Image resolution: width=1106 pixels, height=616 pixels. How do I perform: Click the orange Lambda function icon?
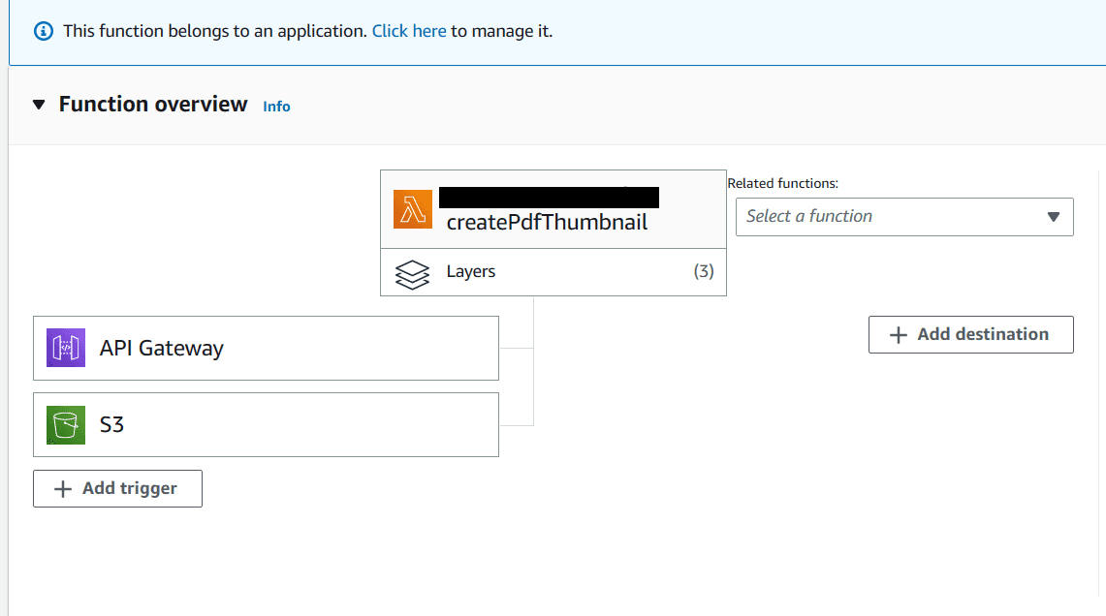point(413,209)
